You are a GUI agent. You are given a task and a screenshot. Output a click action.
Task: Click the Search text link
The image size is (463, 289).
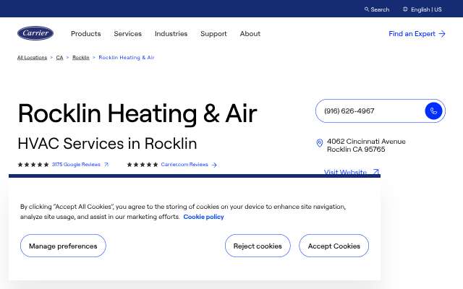pyautogui.click(x=380, y=9)
